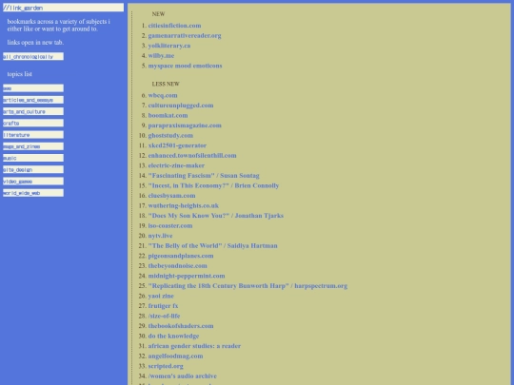Viewport: 514px width, 385px height.
Task: Read "Does My Son Know You?" link
Action: click(x=216, y=216)
